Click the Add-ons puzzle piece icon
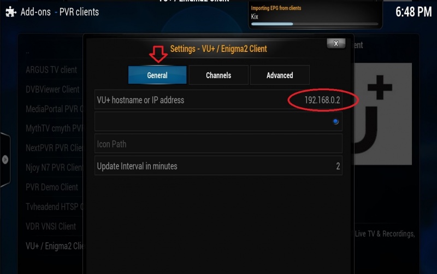The height and width of the screenshot is (274, 437). coord(11,12)
